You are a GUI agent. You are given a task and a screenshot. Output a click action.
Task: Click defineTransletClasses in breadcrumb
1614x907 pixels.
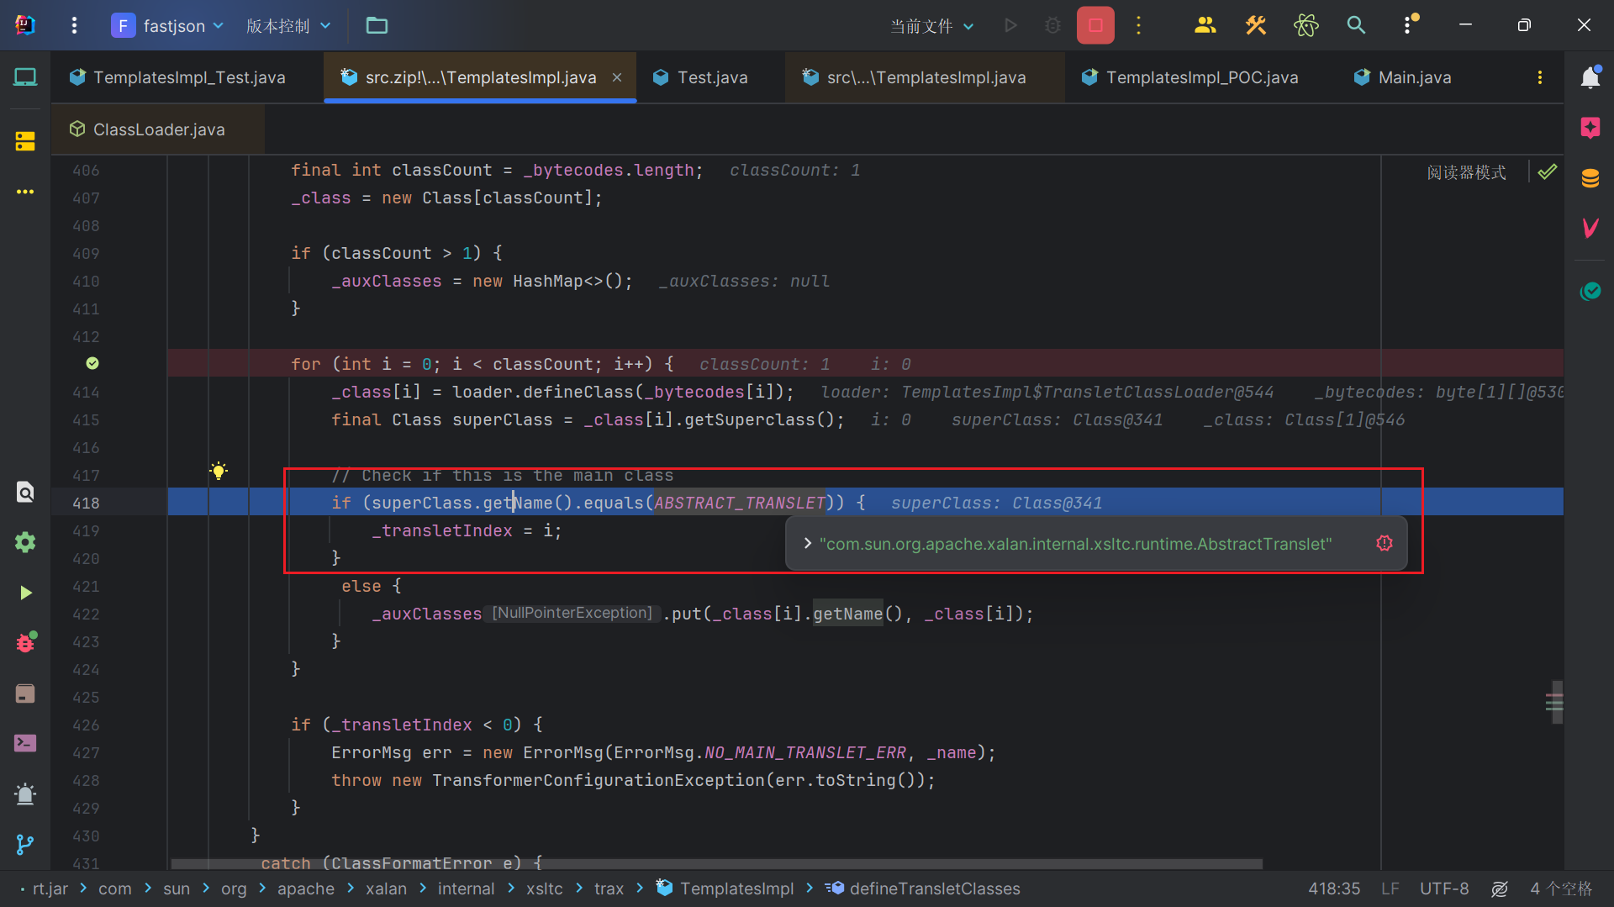tap(923, 889)
